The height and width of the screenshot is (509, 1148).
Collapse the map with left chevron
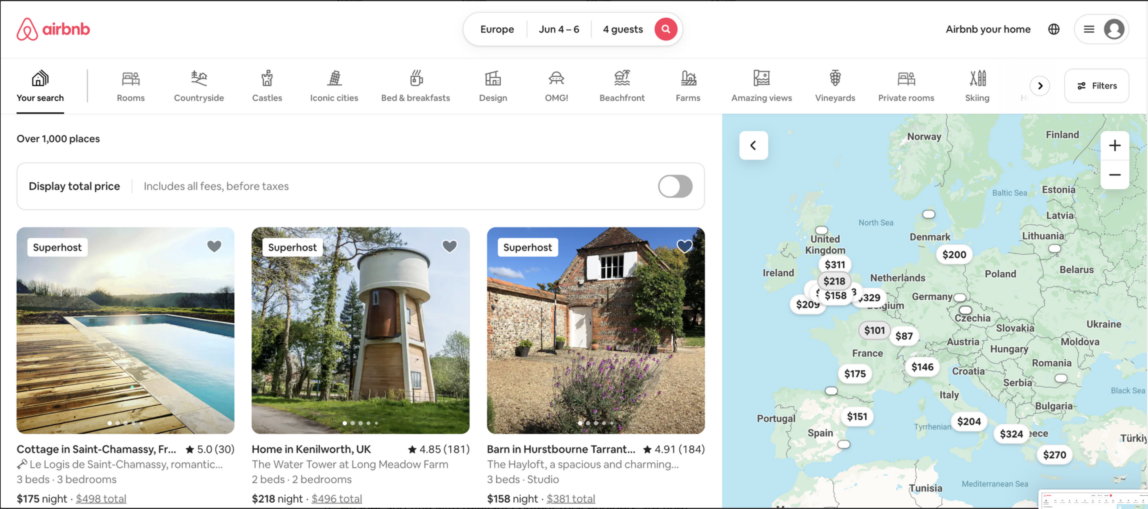click(x=753, y=145)
